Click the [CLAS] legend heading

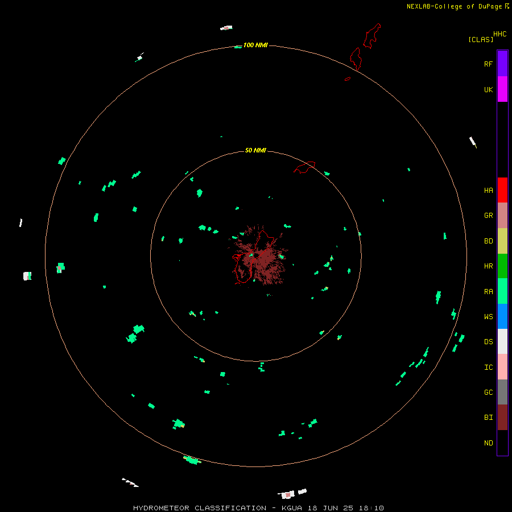coord(481,39)
